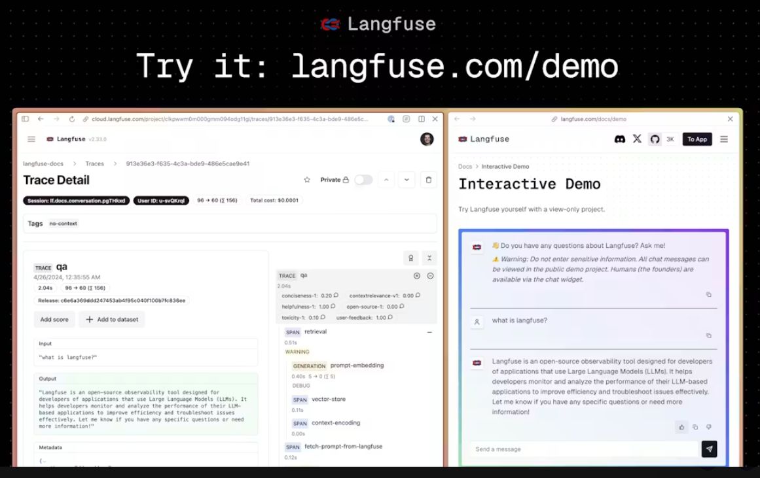Image resolution: width=760 pixels, height=478 pixels.
Task: Click Add to dataset button
Action: 112,320
